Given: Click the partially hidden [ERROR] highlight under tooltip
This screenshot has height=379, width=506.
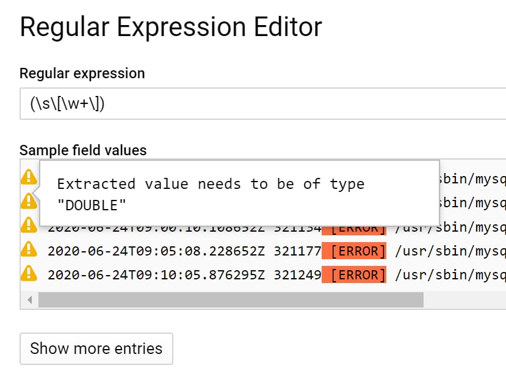Looking at the screenshot, I should 354,230.
